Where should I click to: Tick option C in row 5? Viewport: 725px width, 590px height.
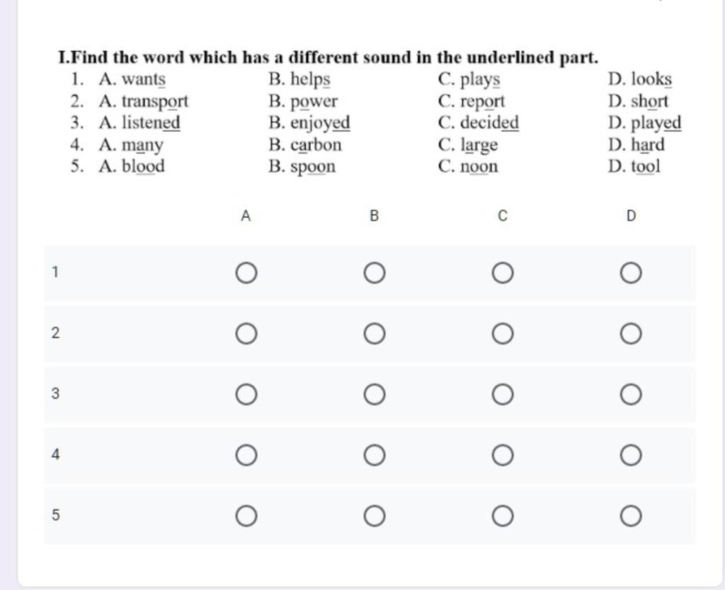503,516
